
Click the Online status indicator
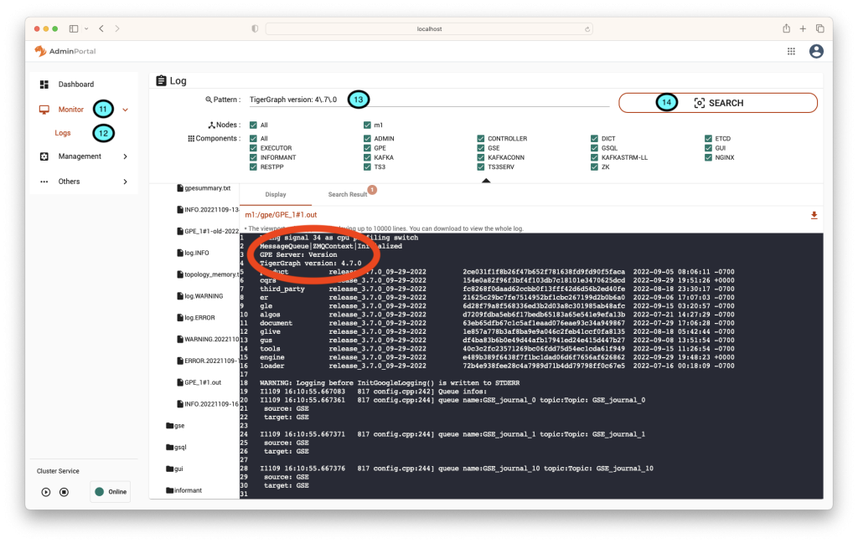tap(111, 492)
